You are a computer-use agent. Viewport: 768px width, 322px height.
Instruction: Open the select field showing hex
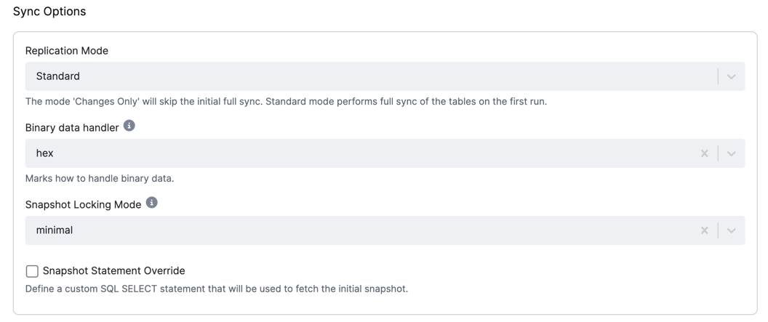coord(385,153)
